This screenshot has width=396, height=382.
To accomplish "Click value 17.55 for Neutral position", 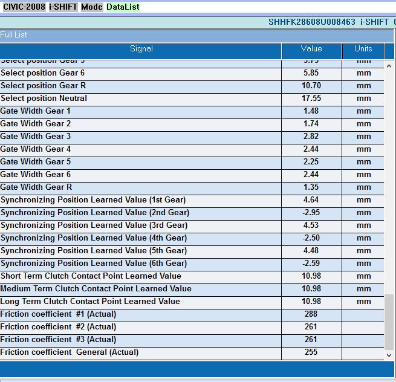I will point(311,98).
